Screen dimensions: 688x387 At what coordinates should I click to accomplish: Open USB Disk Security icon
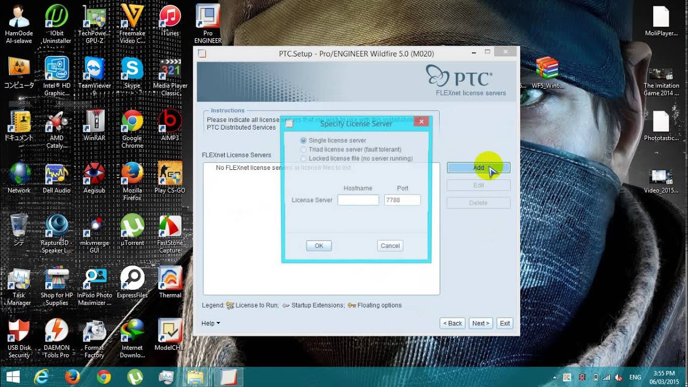point(19,339)
